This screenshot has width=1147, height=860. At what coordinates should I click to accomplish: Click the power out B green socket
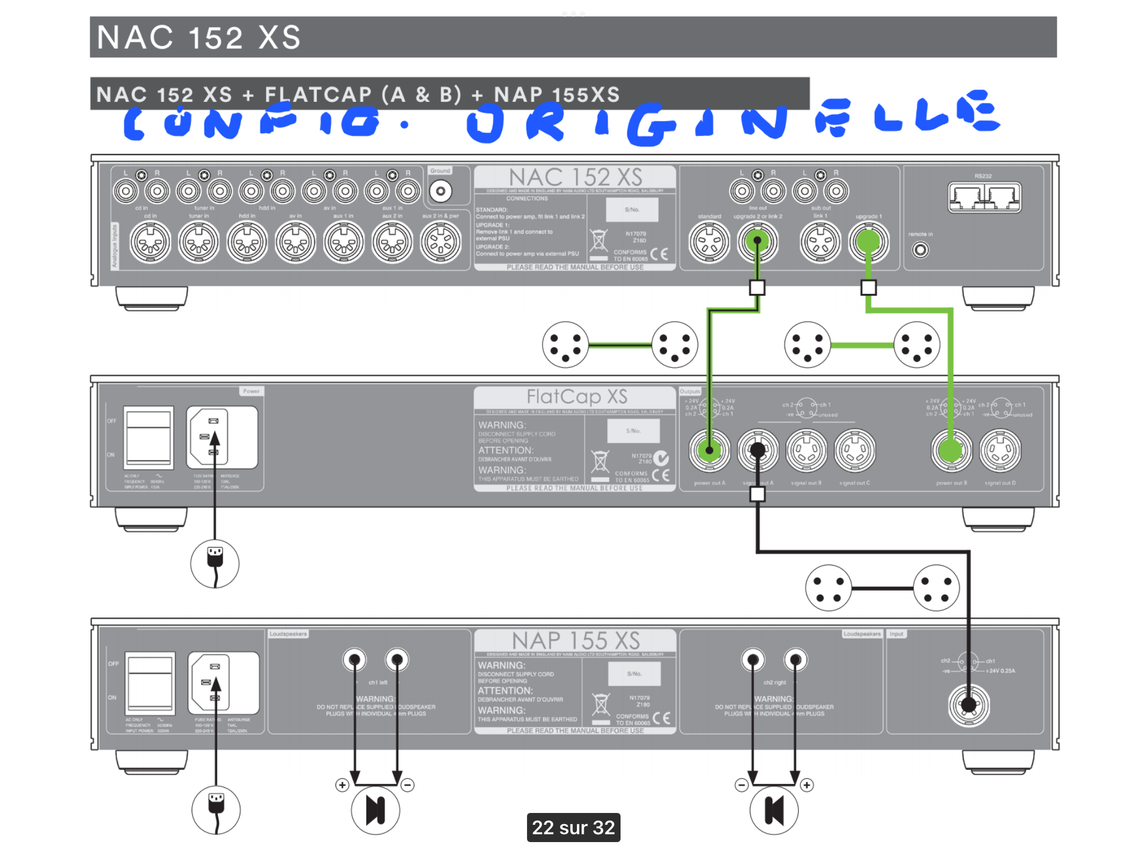[x=951, y=450]
